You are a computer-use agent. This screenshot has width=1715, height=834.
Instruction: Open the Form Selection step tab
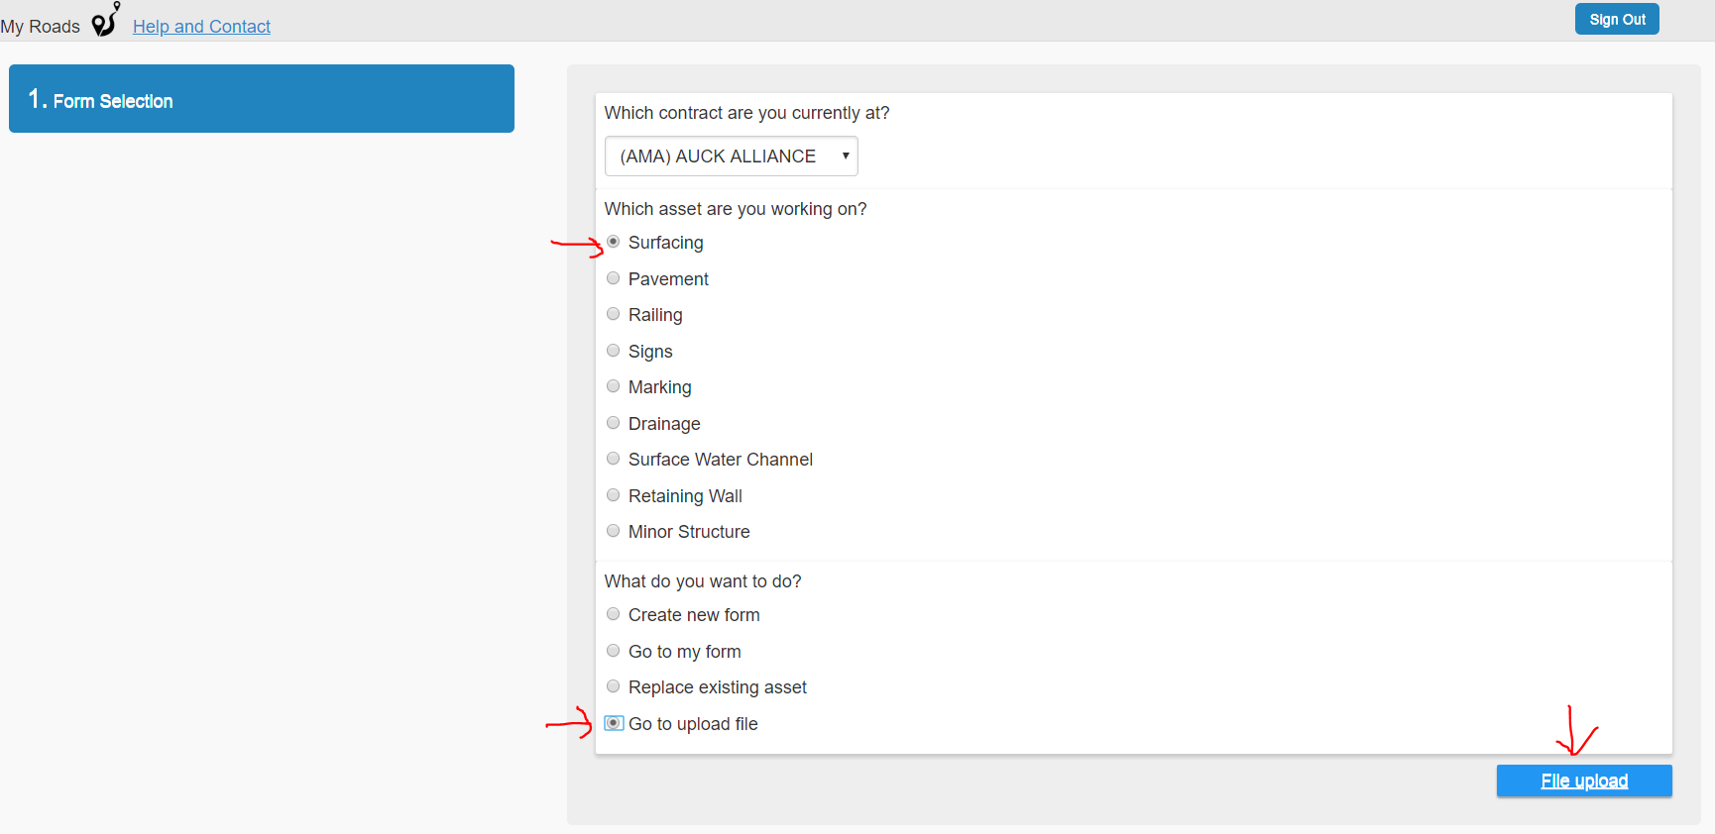coord(261,99)
